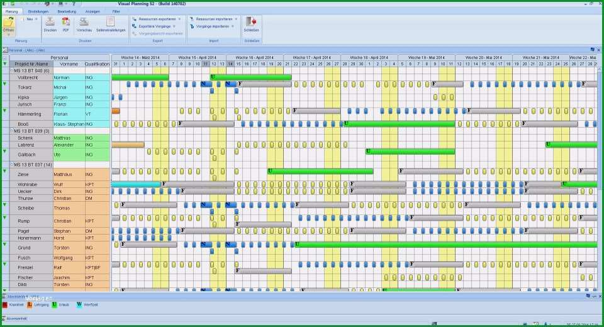Select the Vollbrecht row name
The height and width of the screenshot is (327, 604).
(28, 77)
